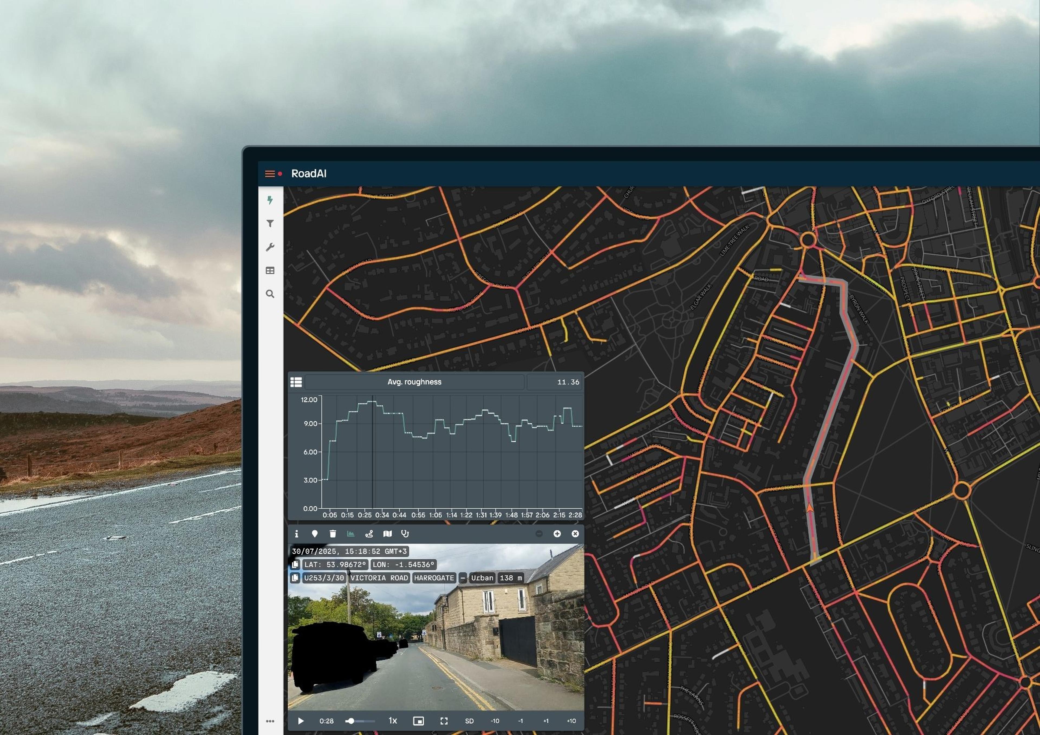The height and width of the screenshot is (735, 1040).
Task: Open the RoadAI hamburger menu
Action: [x=270, y=174]
